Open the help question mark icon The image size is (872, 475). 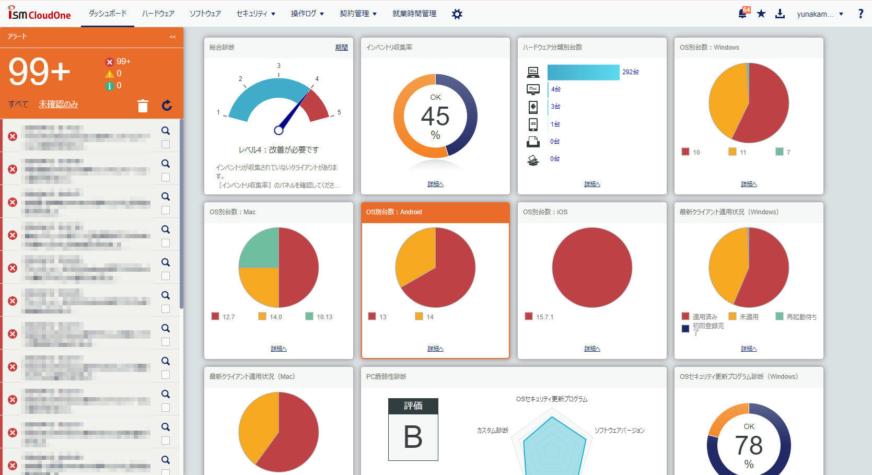point(861,14)
